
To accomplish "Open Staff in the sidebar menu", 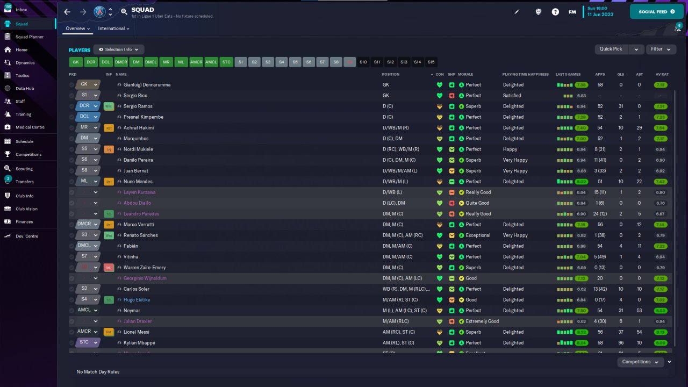I will click(20, 102).
